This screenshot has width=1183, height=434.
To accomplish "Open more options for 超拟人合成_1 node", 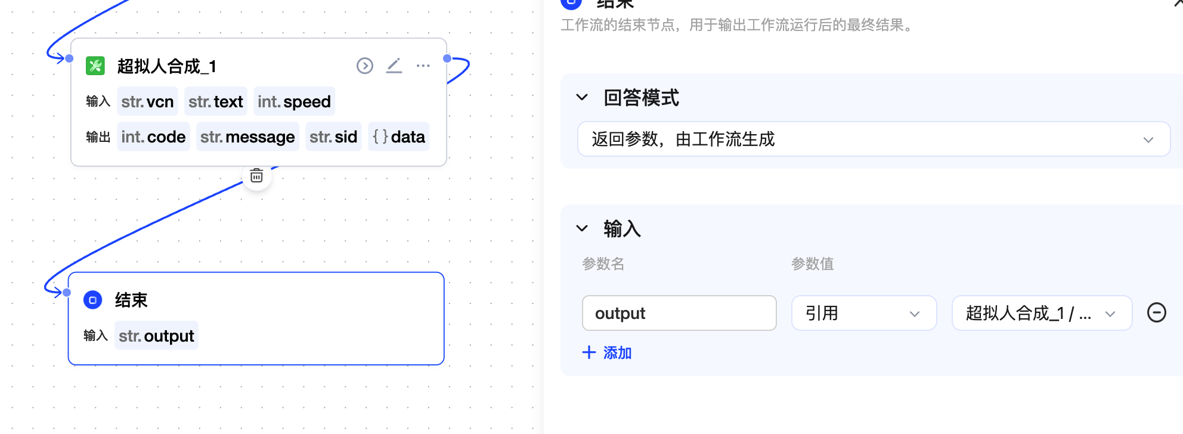I will tap(423, 66).
